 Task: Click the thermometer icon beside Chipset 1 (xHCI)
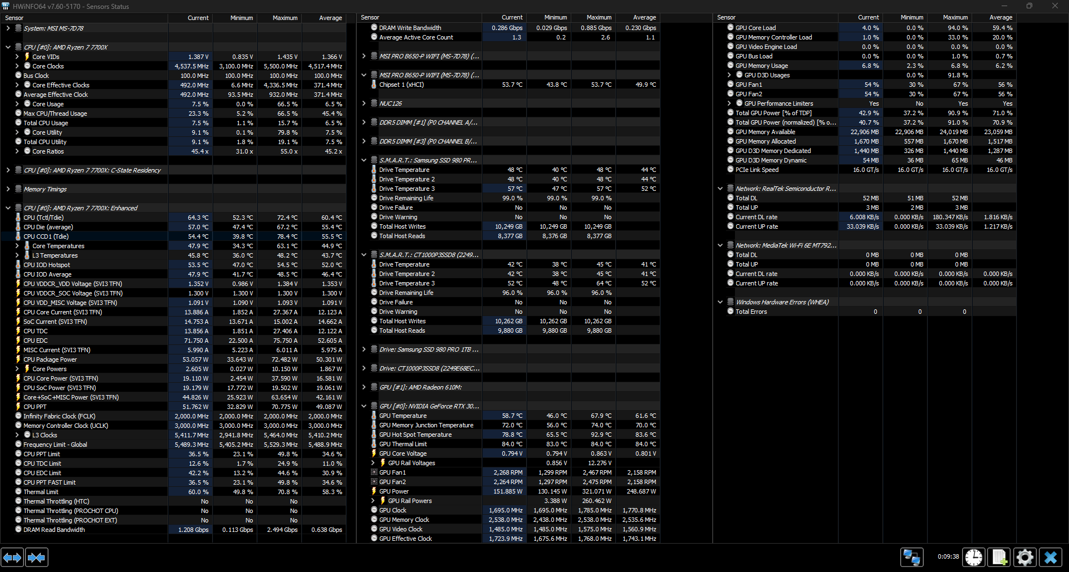coord(374,85)
